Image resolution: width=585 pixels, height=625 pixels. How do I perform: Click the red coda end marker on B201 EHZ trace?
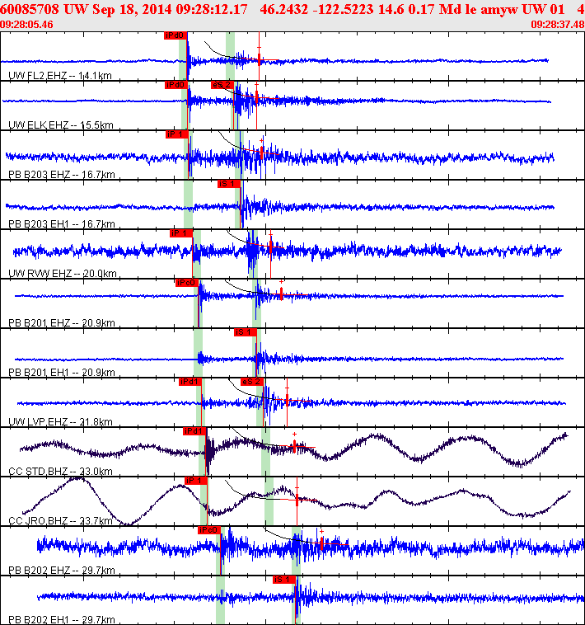click(x=281, y=294)
